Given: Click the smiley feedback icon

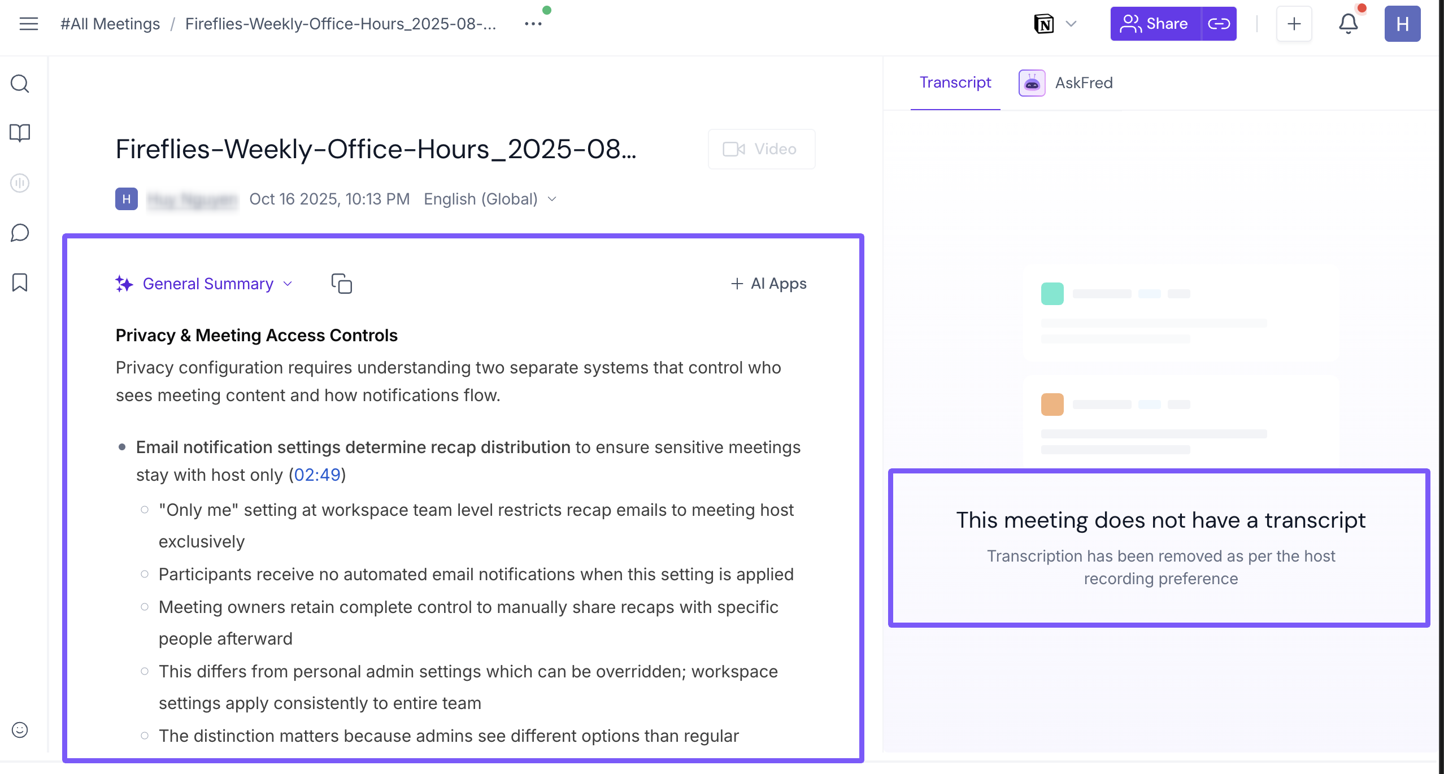Looking at the screenshot, I should tap(20, 730).
